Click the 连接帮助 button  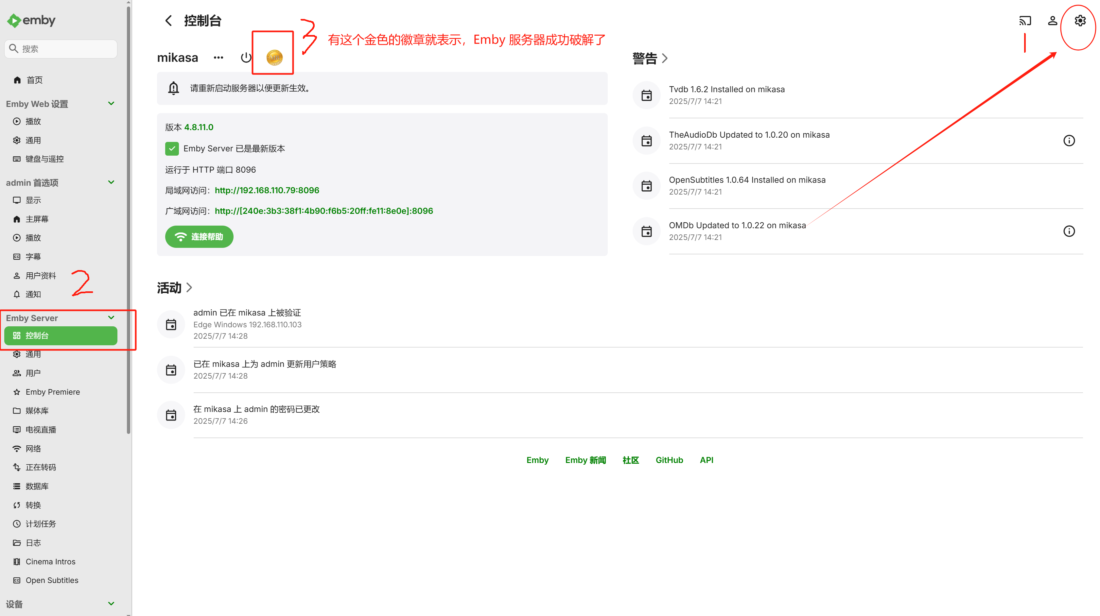tap(199, 236)
